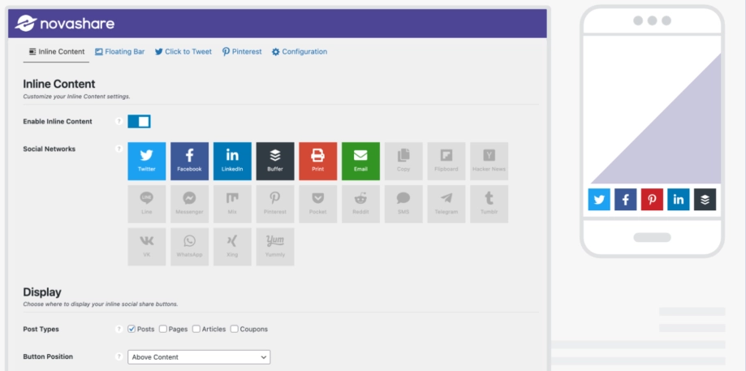Show help for Post Types

[119, 329]
